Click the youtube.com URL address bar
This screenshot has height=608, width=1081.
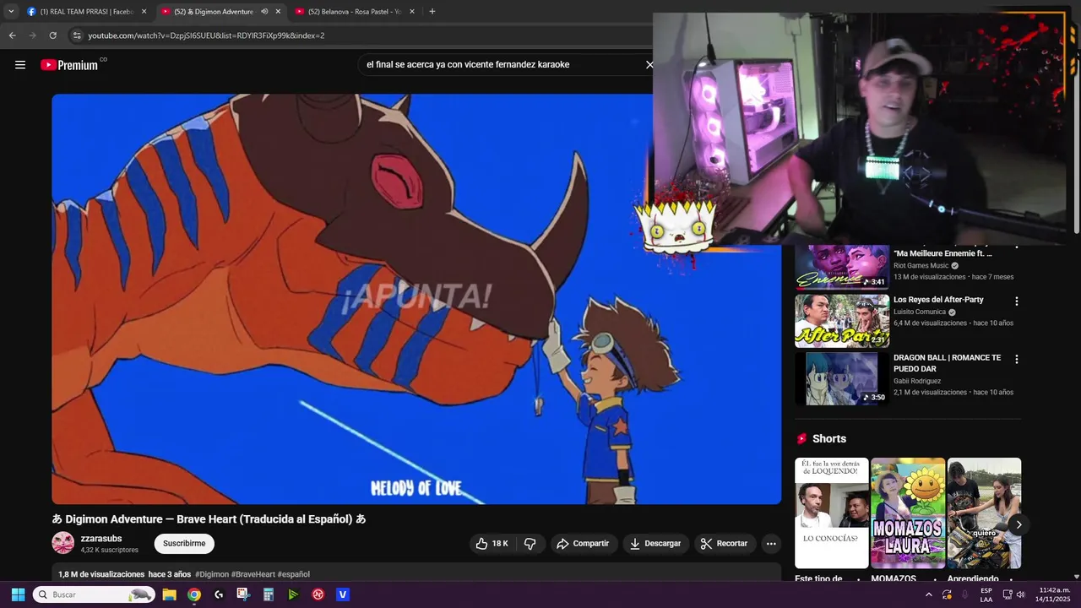[x=206, y=35]
